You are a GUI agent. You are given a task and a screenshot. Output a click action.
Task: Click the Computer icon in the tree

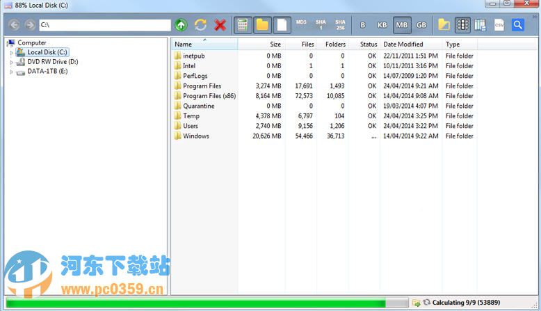pos(11,43)
